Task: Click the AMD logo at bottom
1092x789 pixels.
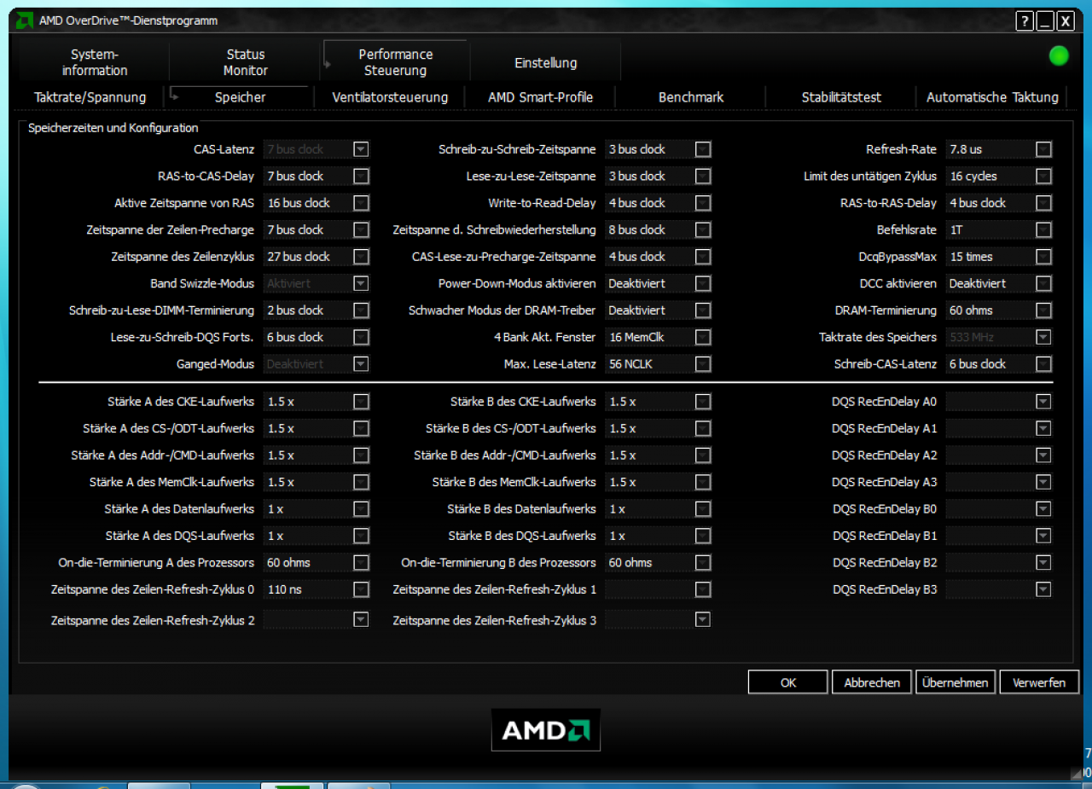Action: point(546,730)
